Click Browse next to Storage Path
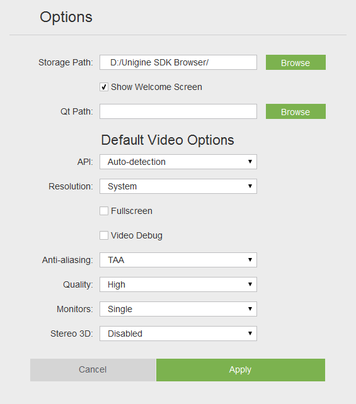Image resolution: width=356 pixels, height=404 pixels. [x=296, y=62]
